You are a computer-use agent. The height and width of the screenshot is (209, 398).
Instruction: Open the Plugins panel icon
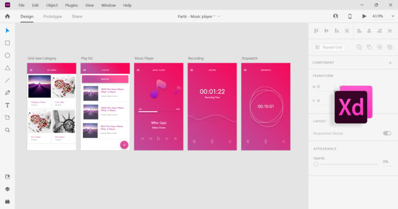coord(7,202)
